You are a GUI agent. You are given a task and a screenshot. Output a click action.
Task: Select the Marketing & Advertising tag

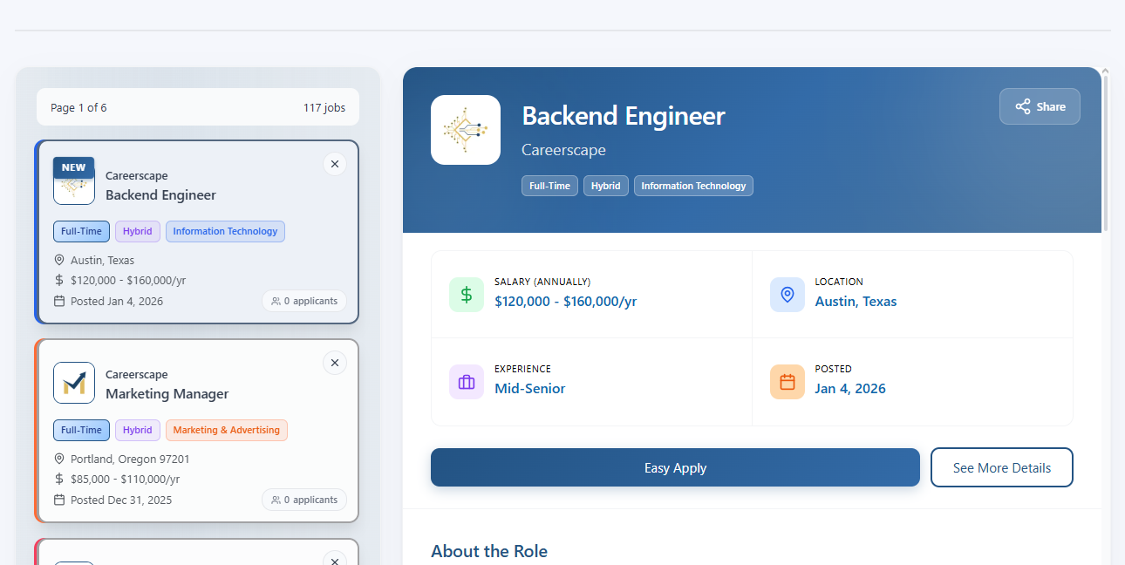tap(226, 430)
